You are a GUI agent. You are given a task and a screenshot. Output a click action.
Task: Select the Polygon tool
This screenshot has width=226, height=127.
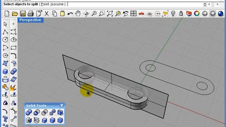click(5, 55)
